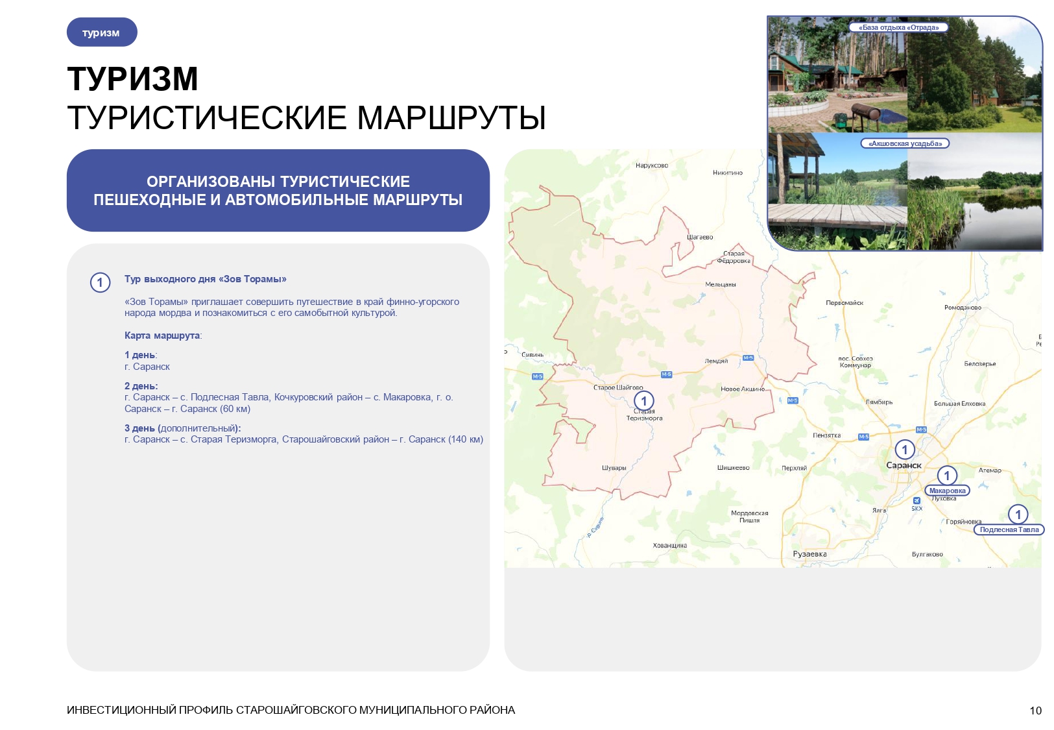Viewport: 1054px width, 730px height.
Task: Click Булгаково label on the map
Action: [928, 555]
